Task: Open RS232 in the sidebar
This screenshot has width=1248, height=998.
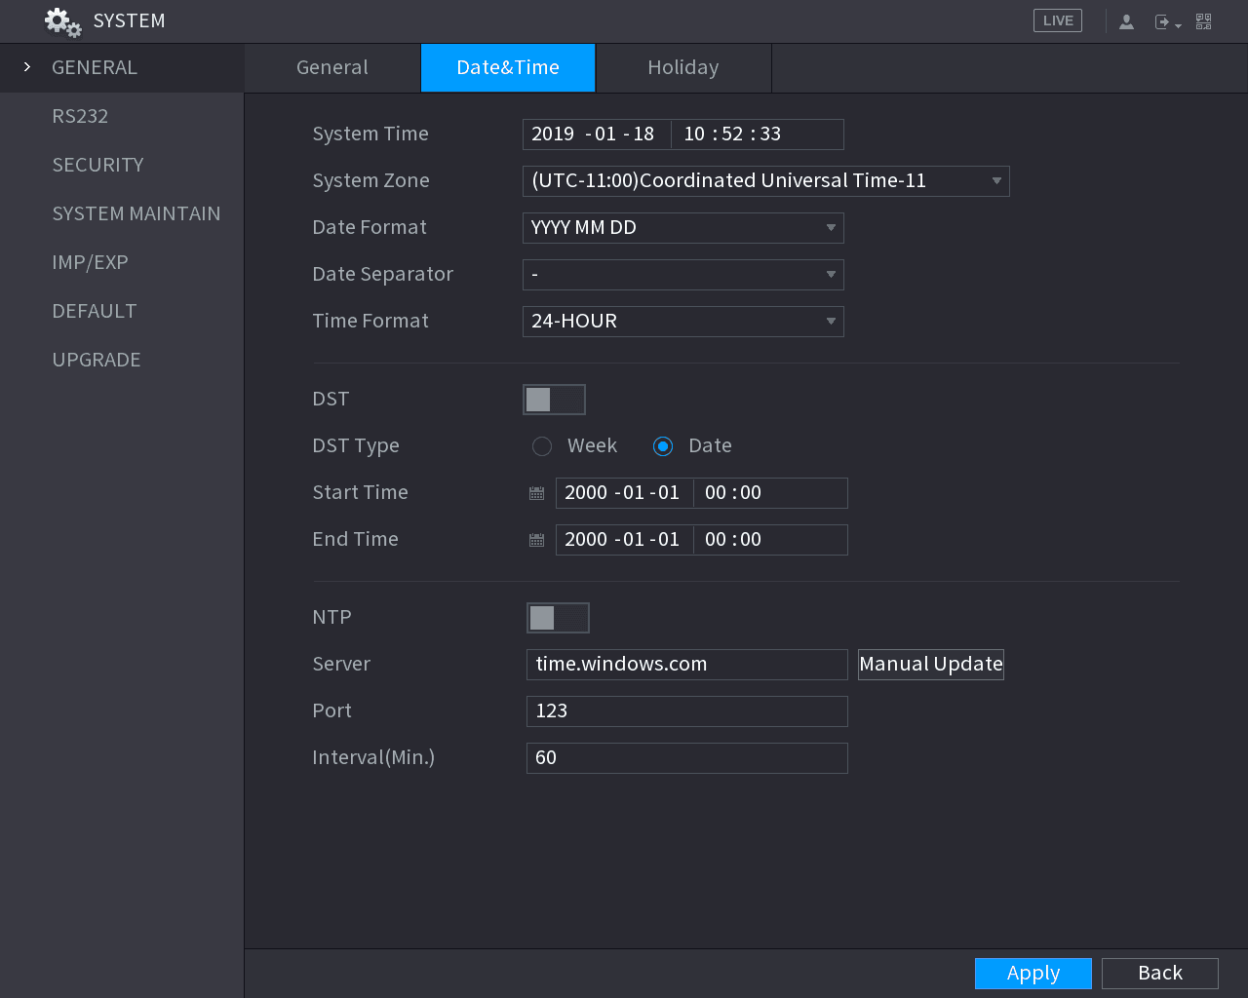Action: point(122,117)
